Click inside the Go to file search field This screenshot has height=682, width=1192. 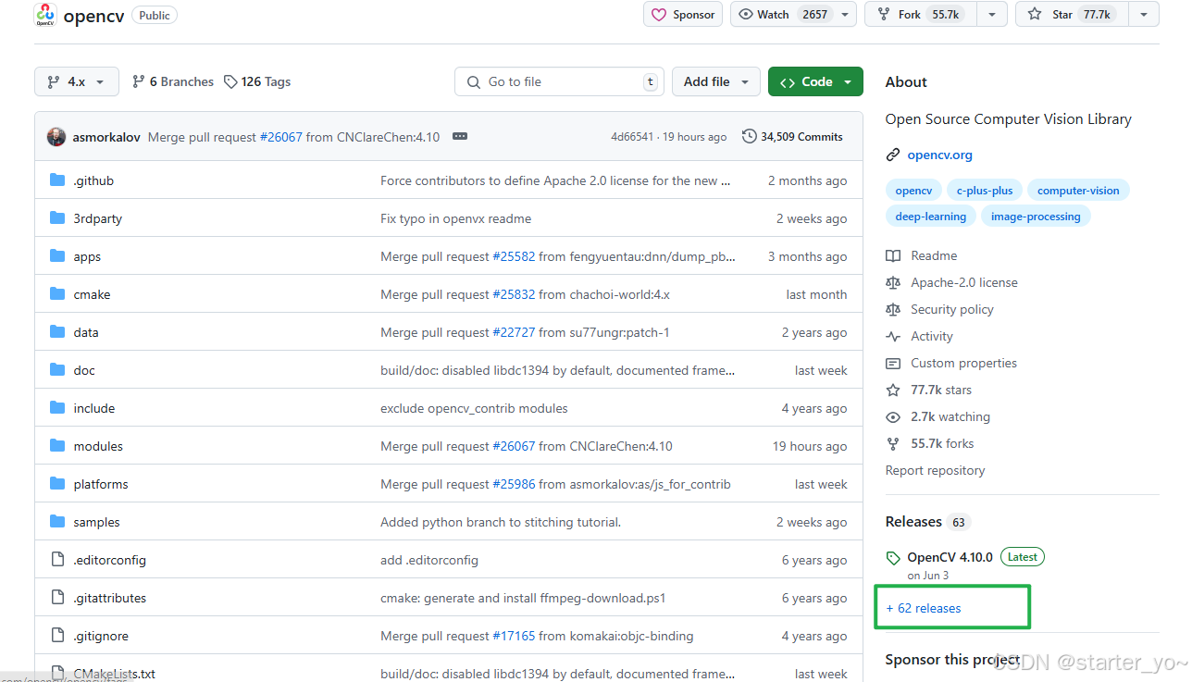(560, 81)
